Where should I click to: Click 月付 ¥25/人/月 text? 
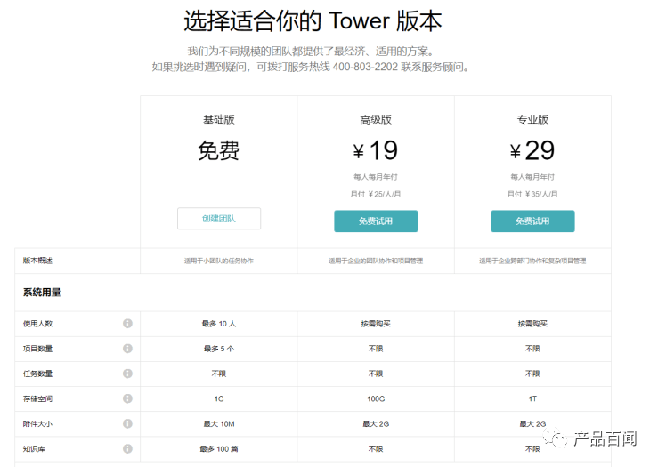pyautogui.click(x=376, y=194)
